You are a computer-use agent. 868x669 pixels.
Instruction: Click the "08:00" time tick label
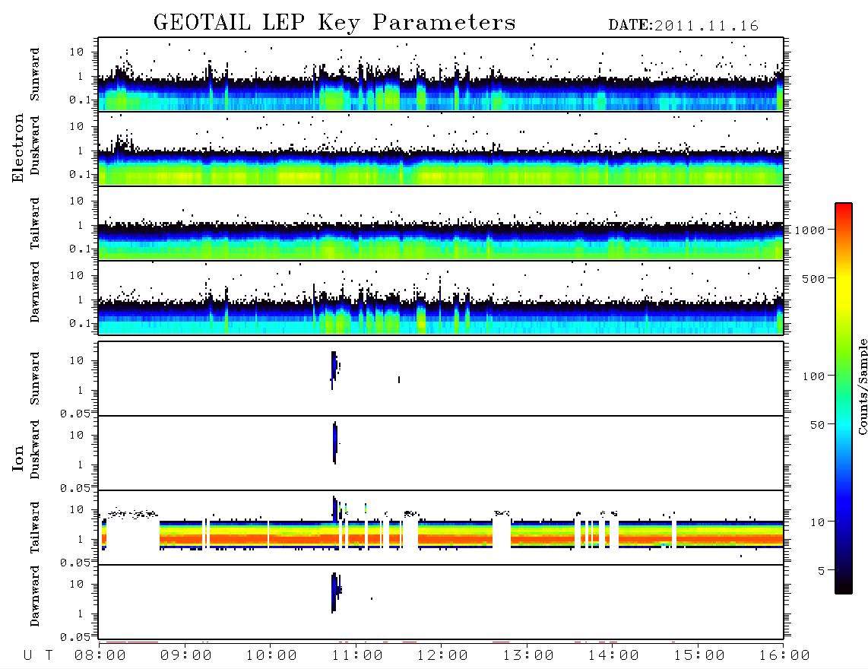[100, 655]
